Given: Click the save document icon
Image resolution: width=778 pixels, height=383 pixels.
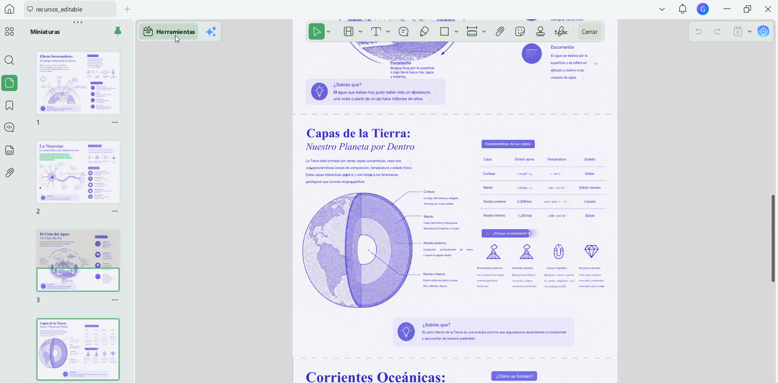Looking at the screenshot, I should 738,31.
